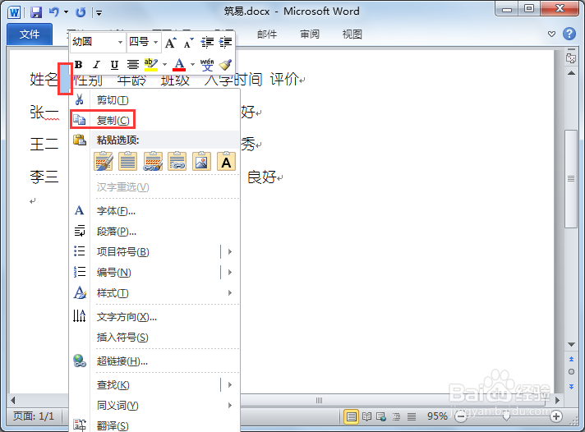Click Keep Source Formatting paste option icon
Screen dimensions: 585x432
point(104,161)
